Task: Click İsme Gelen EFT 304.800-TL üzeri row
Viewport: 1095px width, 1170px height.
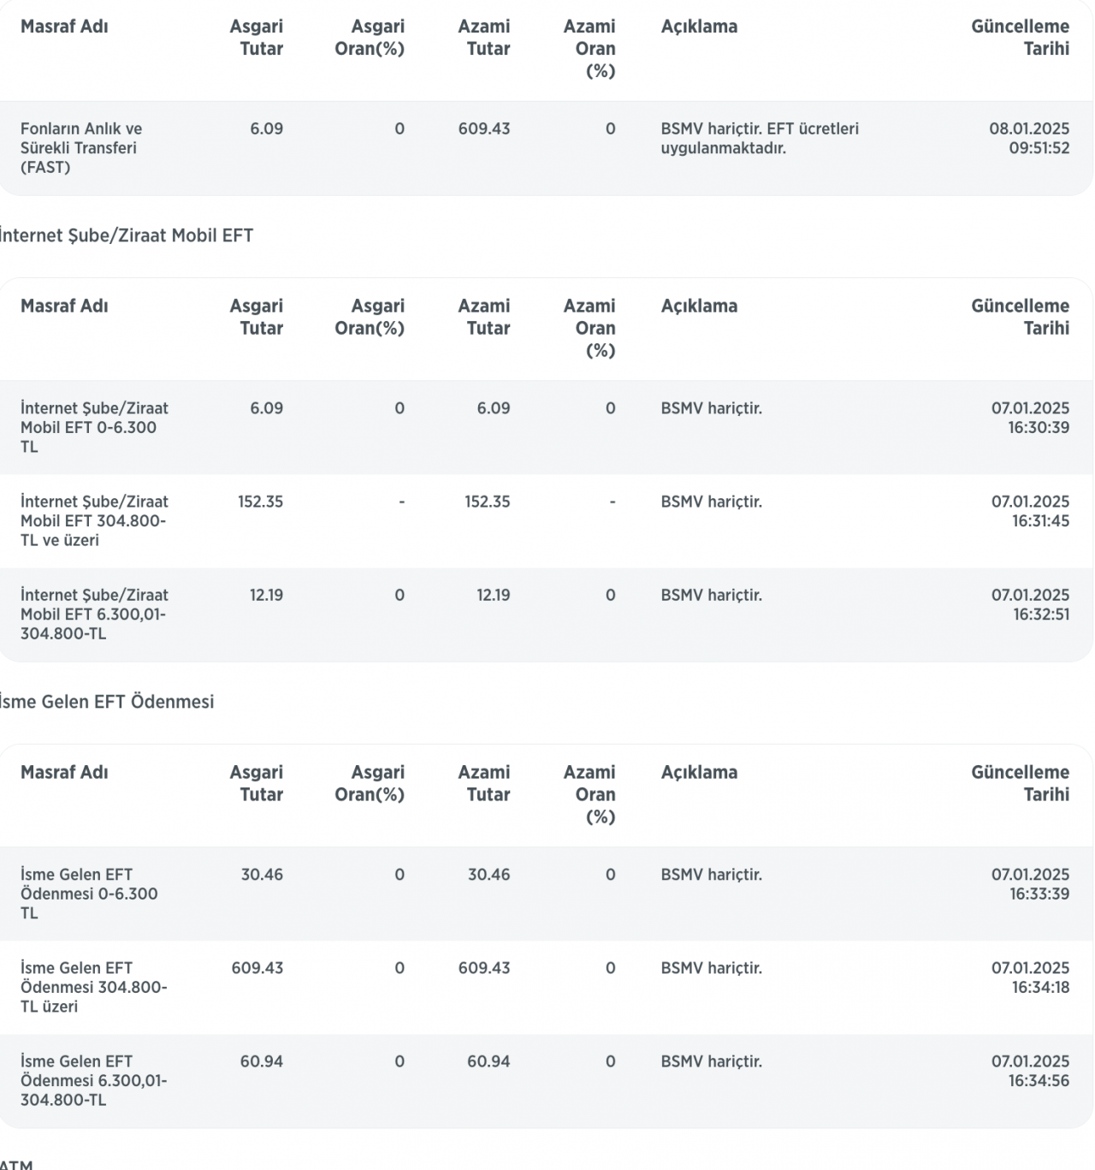Action: click(546, 988)
